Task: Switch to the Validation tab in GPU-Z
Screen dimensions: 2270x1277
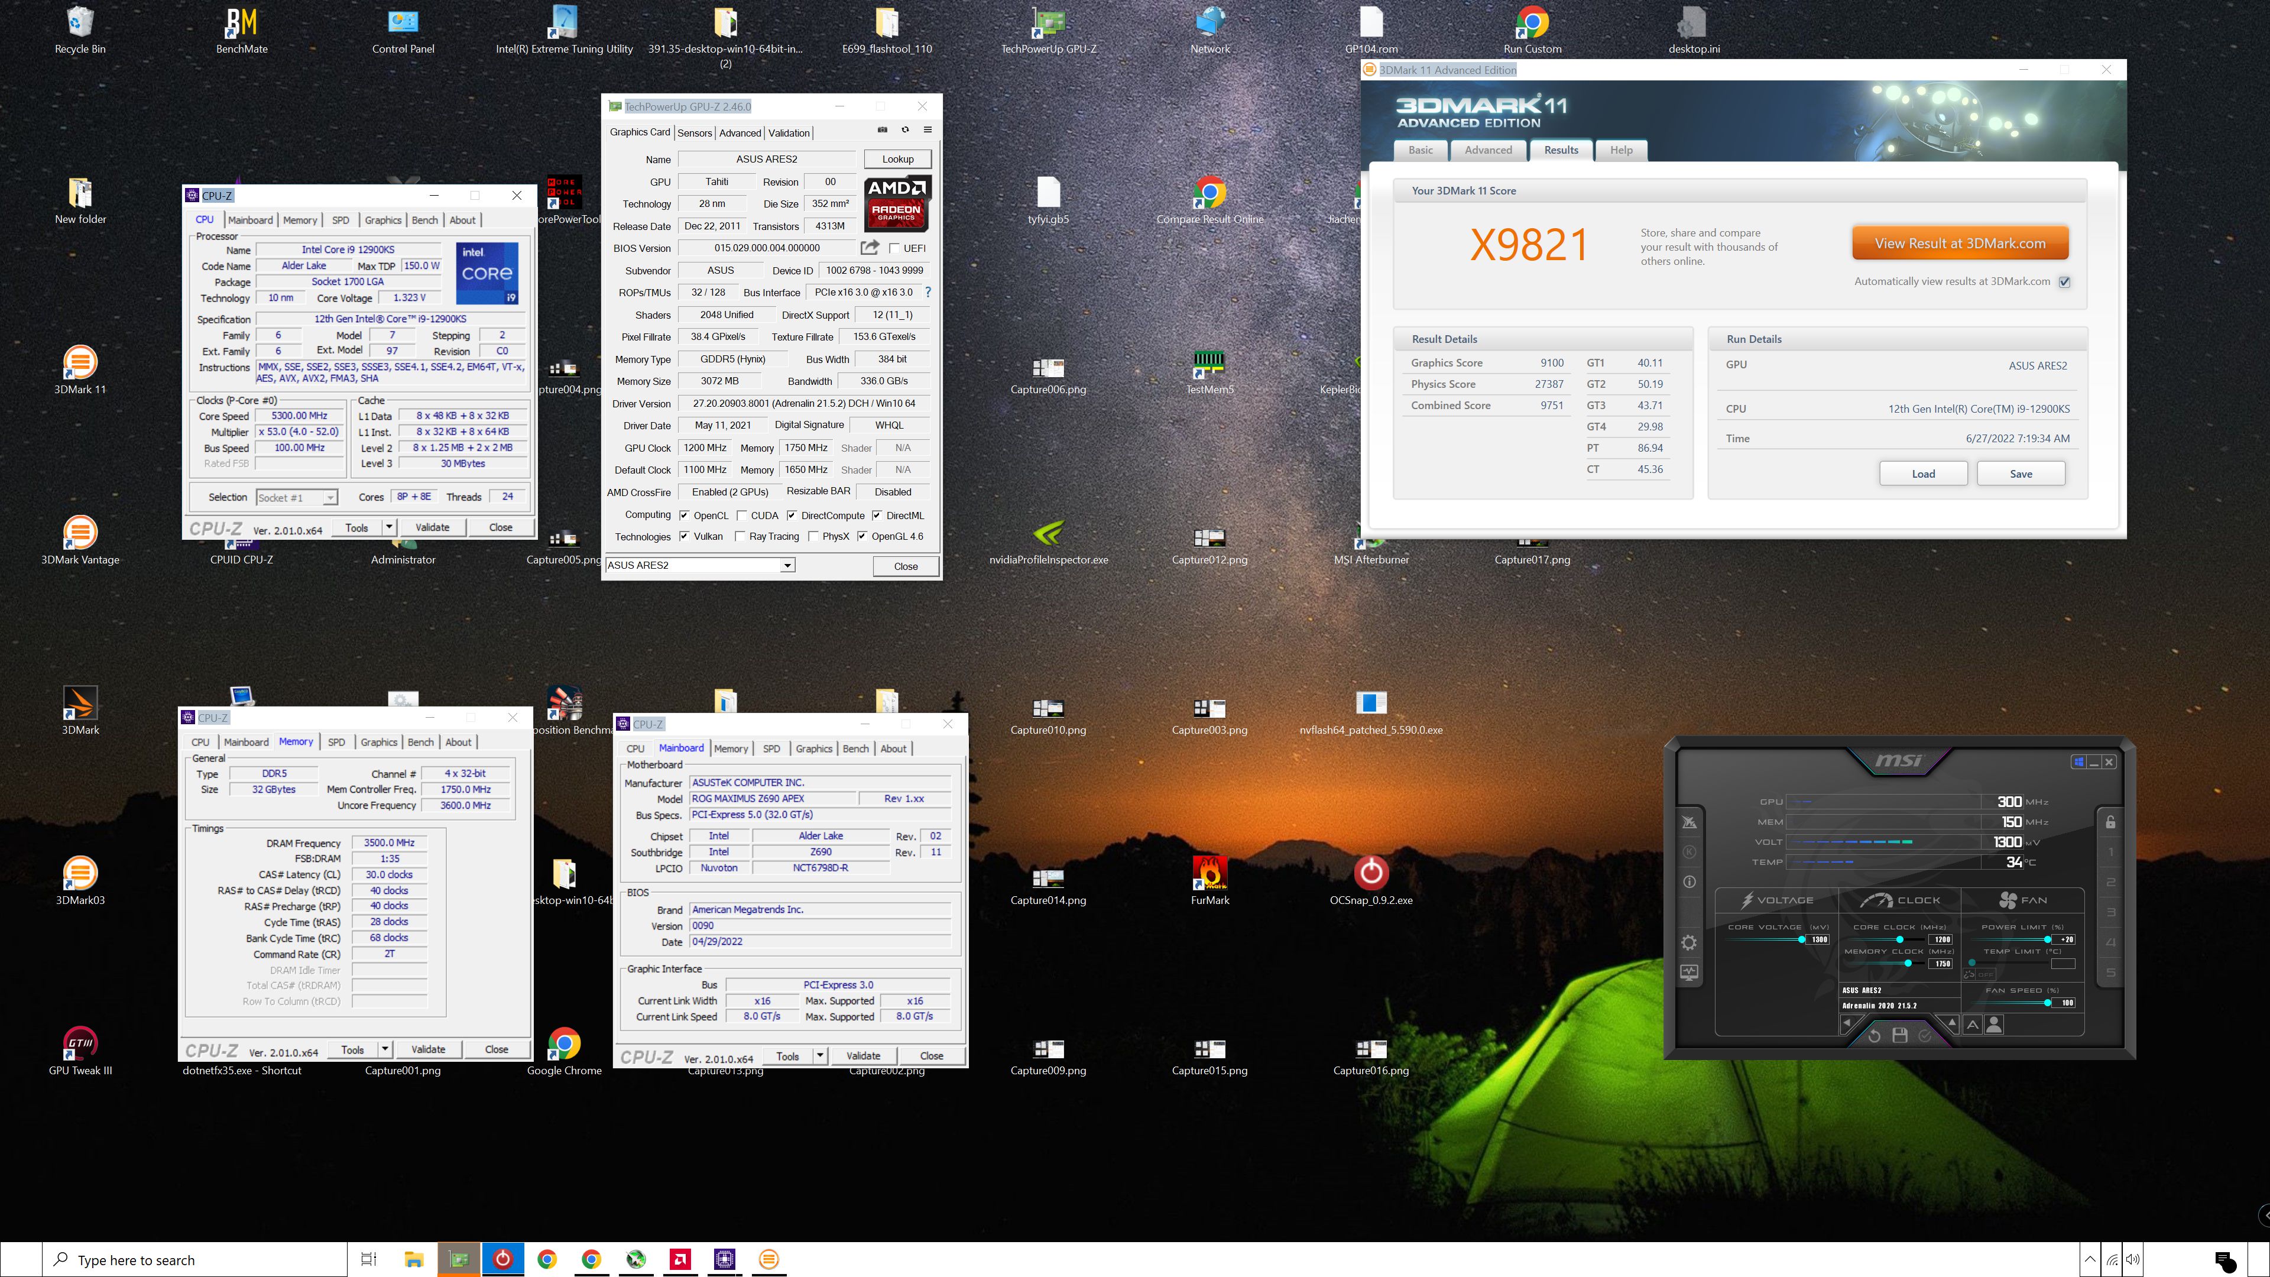Action: pos(789,133)
